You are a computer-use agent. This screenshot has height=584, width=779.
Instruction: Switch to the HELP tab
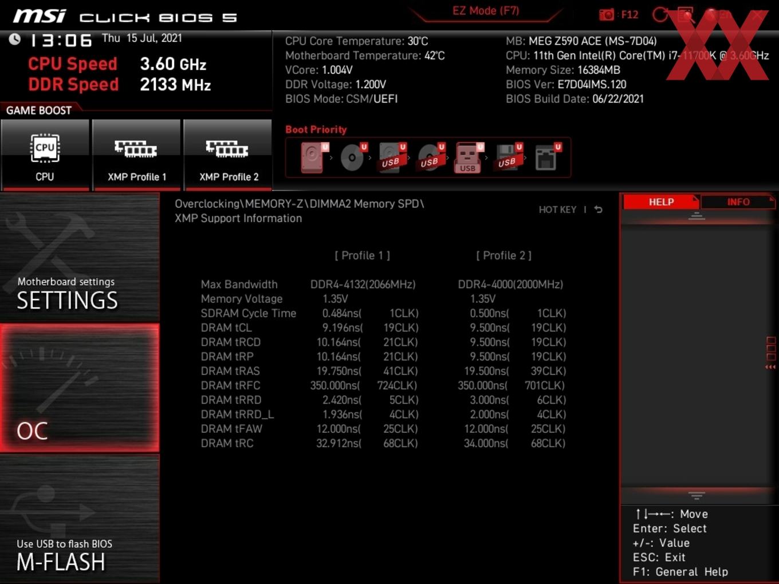point(661,202)
